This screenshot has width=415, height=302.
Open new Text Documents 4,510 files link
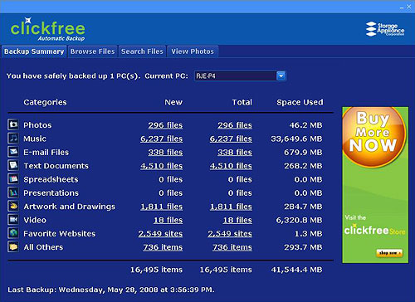click(162, 166)
